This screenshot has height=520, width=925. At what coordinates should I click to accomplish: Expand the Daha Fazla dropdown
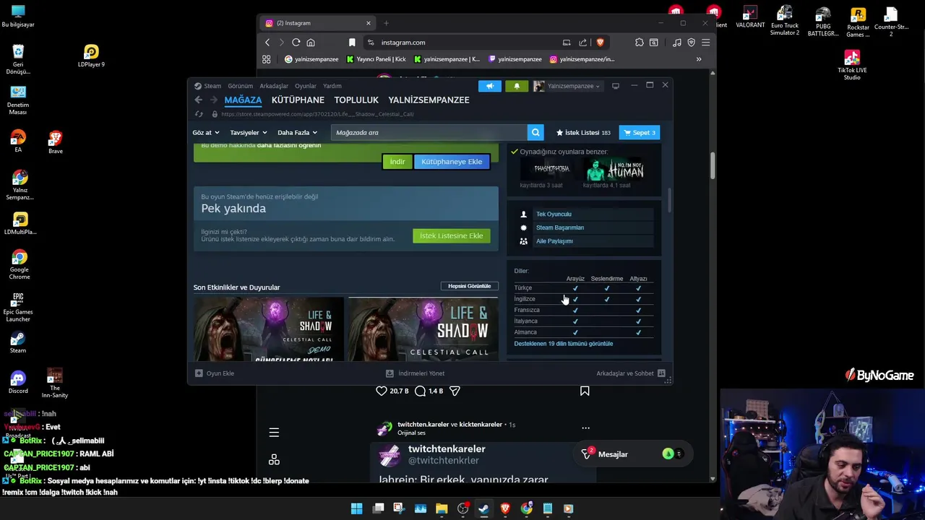click(297, 133)
